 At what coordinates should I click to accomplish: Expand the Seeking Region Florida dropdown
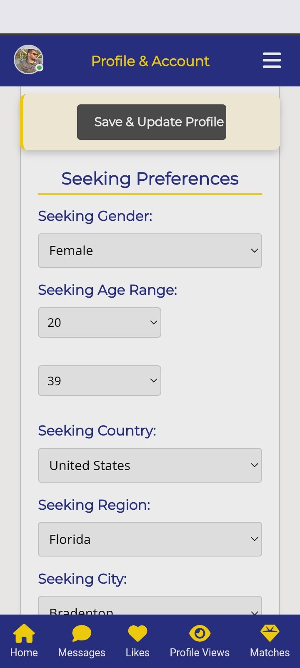click(x=150, y=539)
